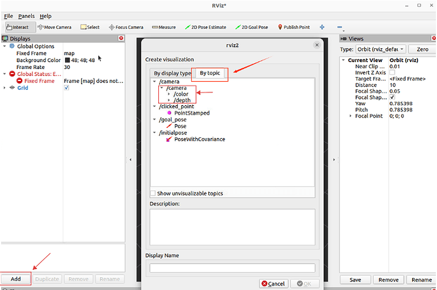The width and height of the screenshot is (437, 290).
Task: Toggle the Invert Z Axis checkbox
Action: 392,72
